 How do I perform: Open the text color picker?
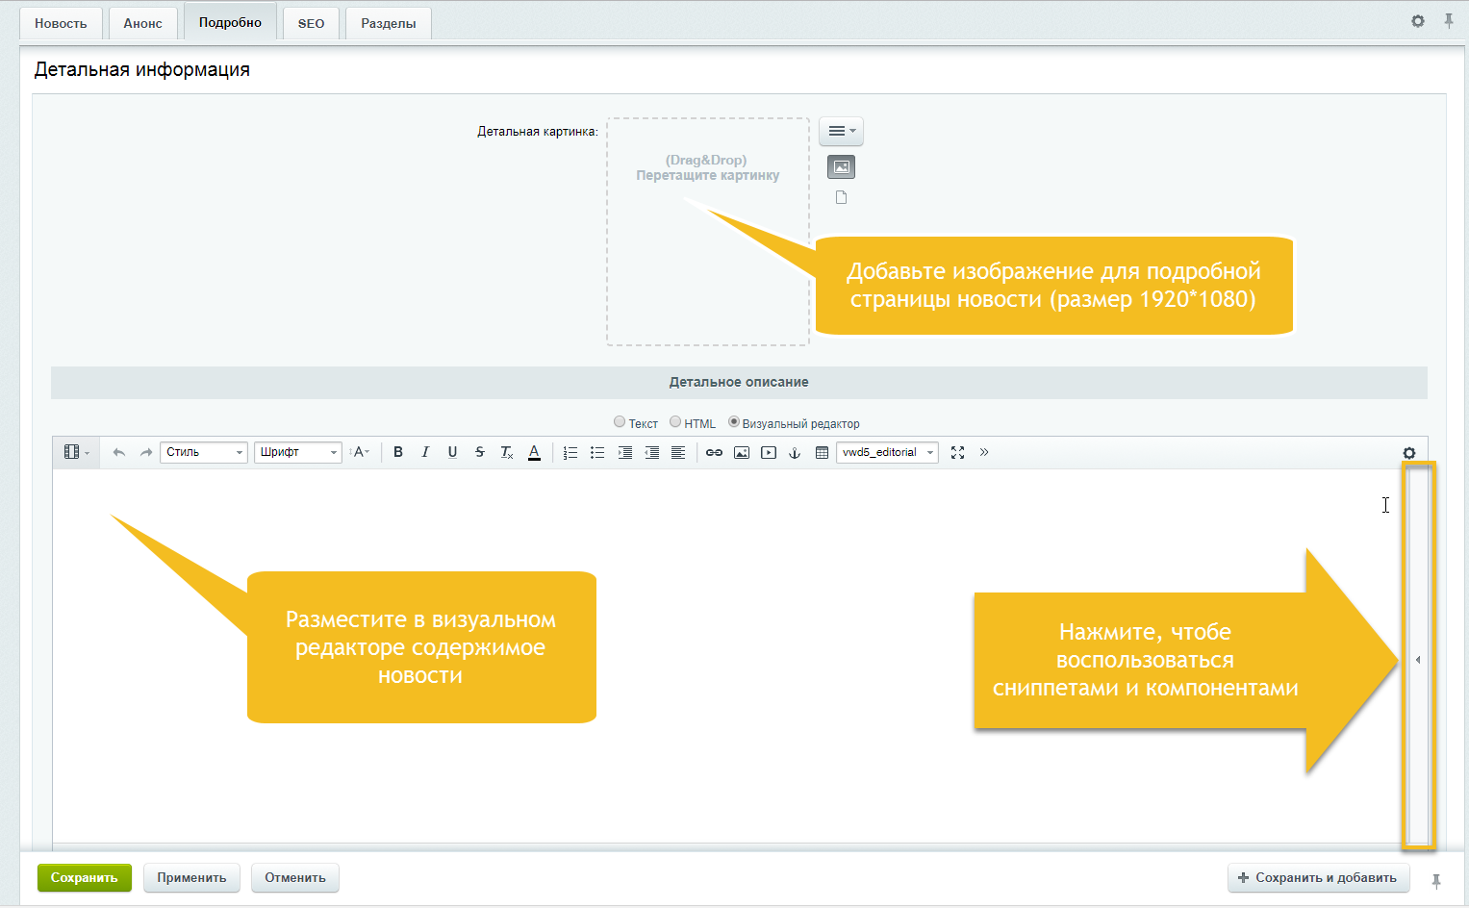pyautogui.click(x=534, y=452)
